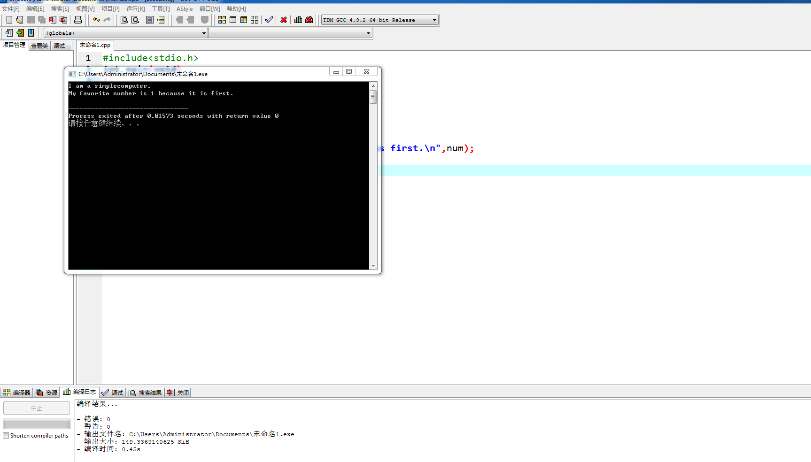
Task: Click the Toggle bookmark blue icon
Action: pos(31,33)
